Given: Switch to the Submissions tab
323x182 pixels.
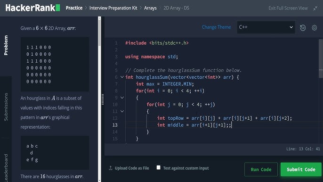Looking at the screenshot, I should (x=6, y=107).
